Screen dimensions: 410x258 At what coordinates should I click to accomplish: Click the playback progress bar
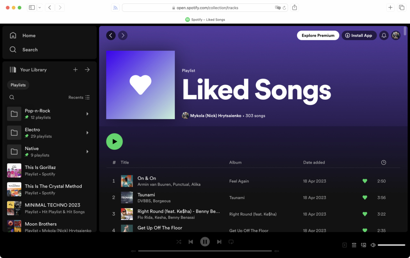(205, 251)
